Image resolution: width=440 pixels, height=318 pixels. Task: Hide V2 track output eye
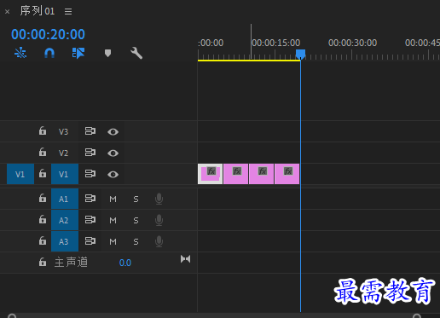click(x=113, y=153)
